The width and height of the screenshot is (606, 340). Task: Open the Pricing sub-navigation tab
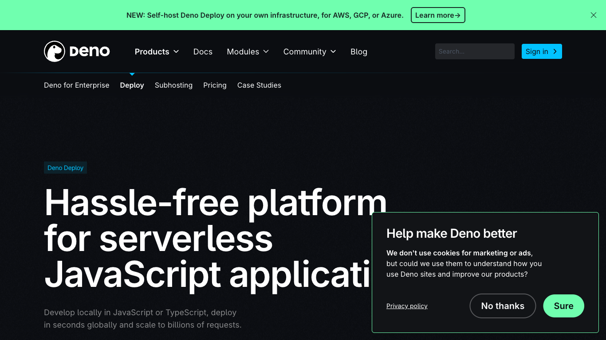(215, 85)
